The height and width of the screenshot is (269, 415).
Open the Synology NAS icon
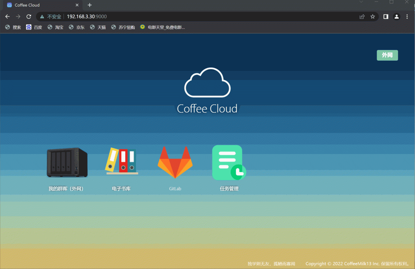click(67, 162)
